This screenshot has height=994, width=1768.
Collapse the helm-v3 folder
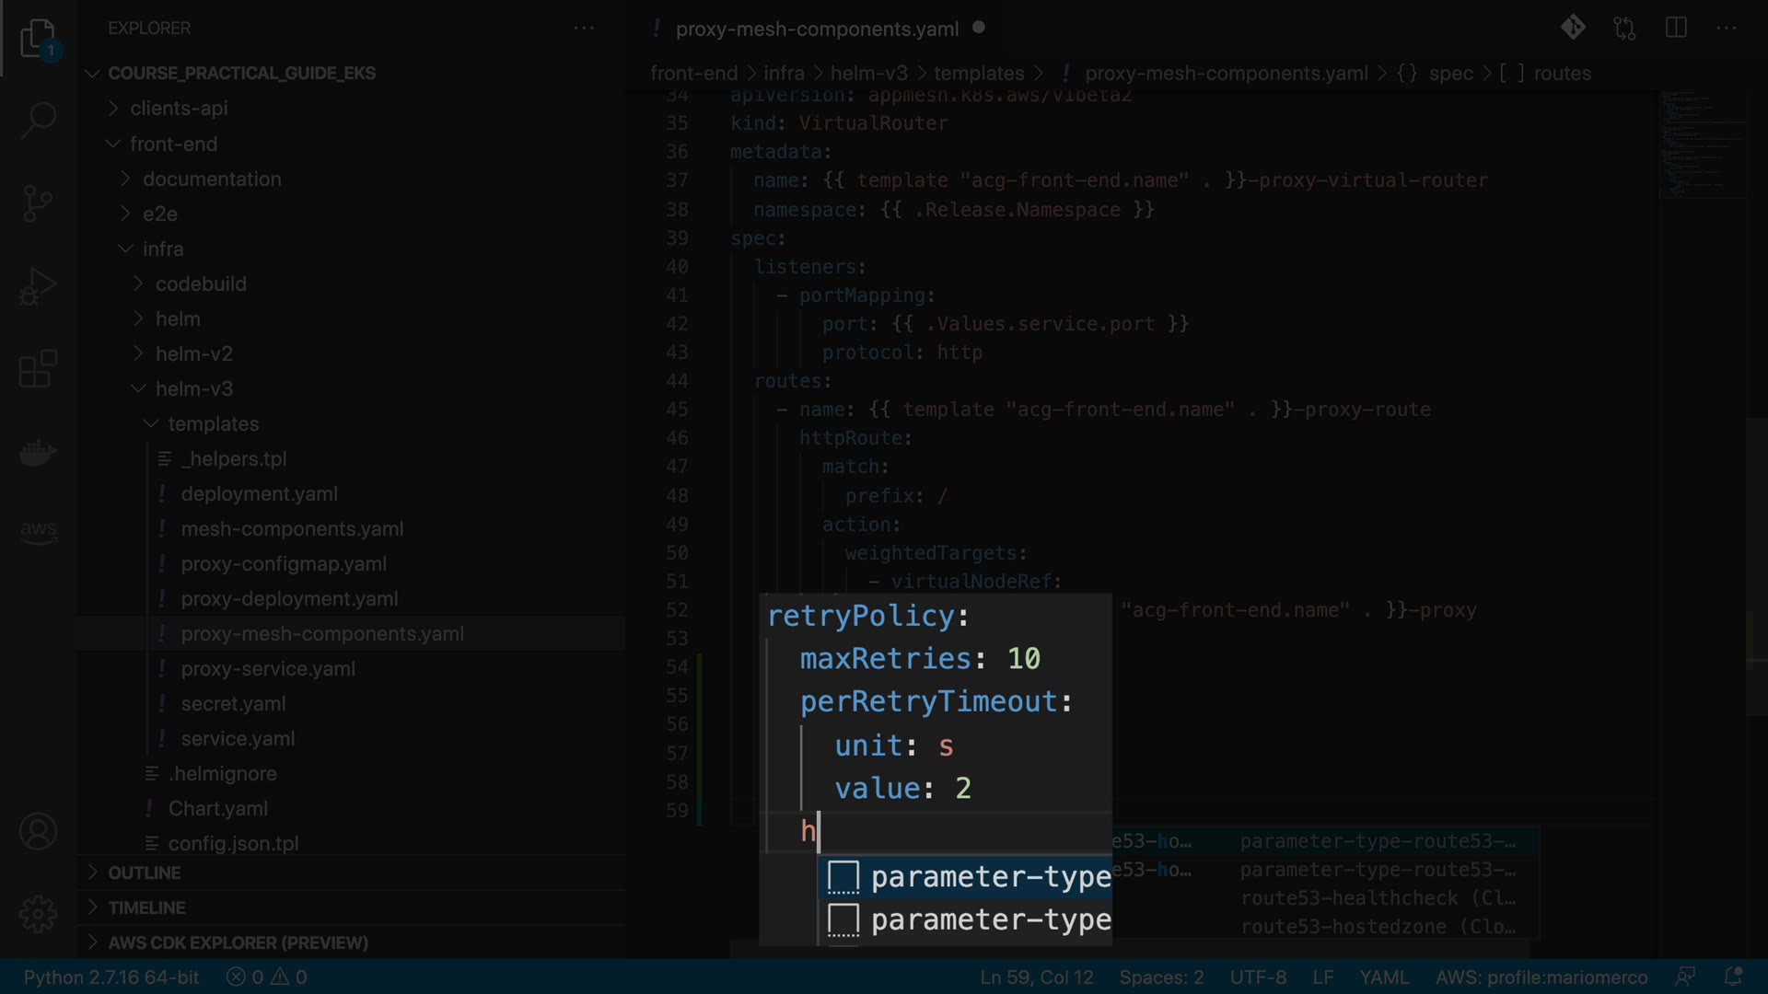[x=193, y=388]
